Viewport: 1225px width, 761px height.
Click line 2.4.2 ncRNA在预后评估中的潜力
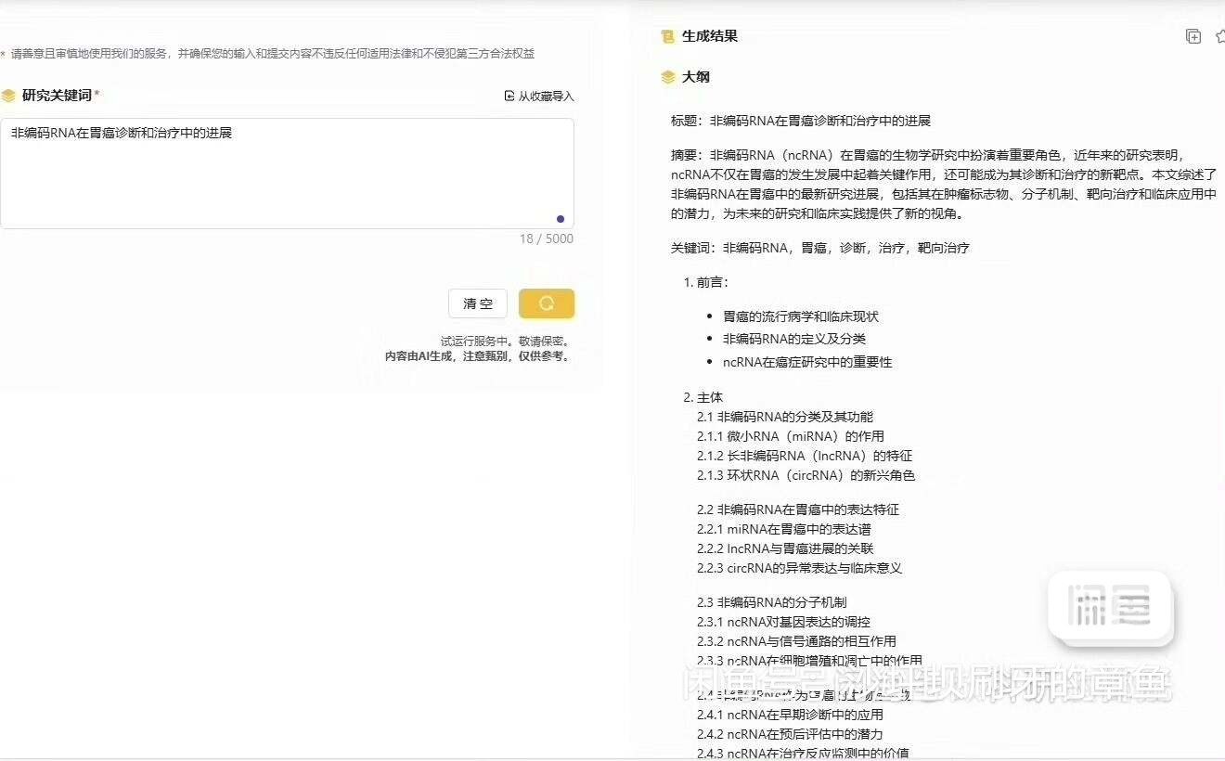click(790, 734)
